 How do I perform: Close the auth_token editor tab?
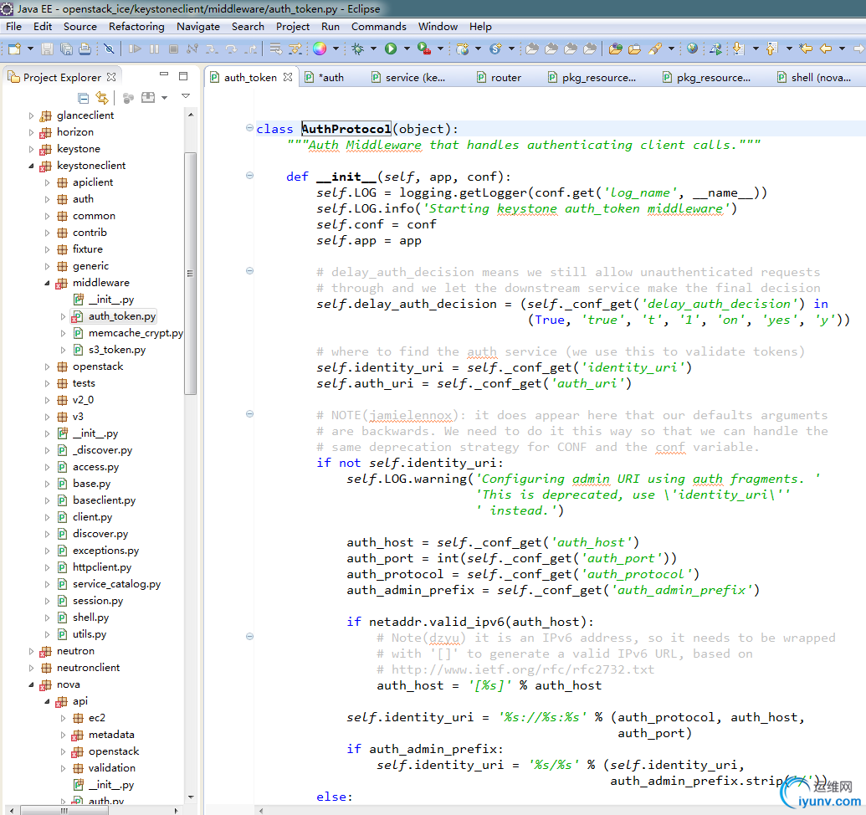tap(288, 77)
